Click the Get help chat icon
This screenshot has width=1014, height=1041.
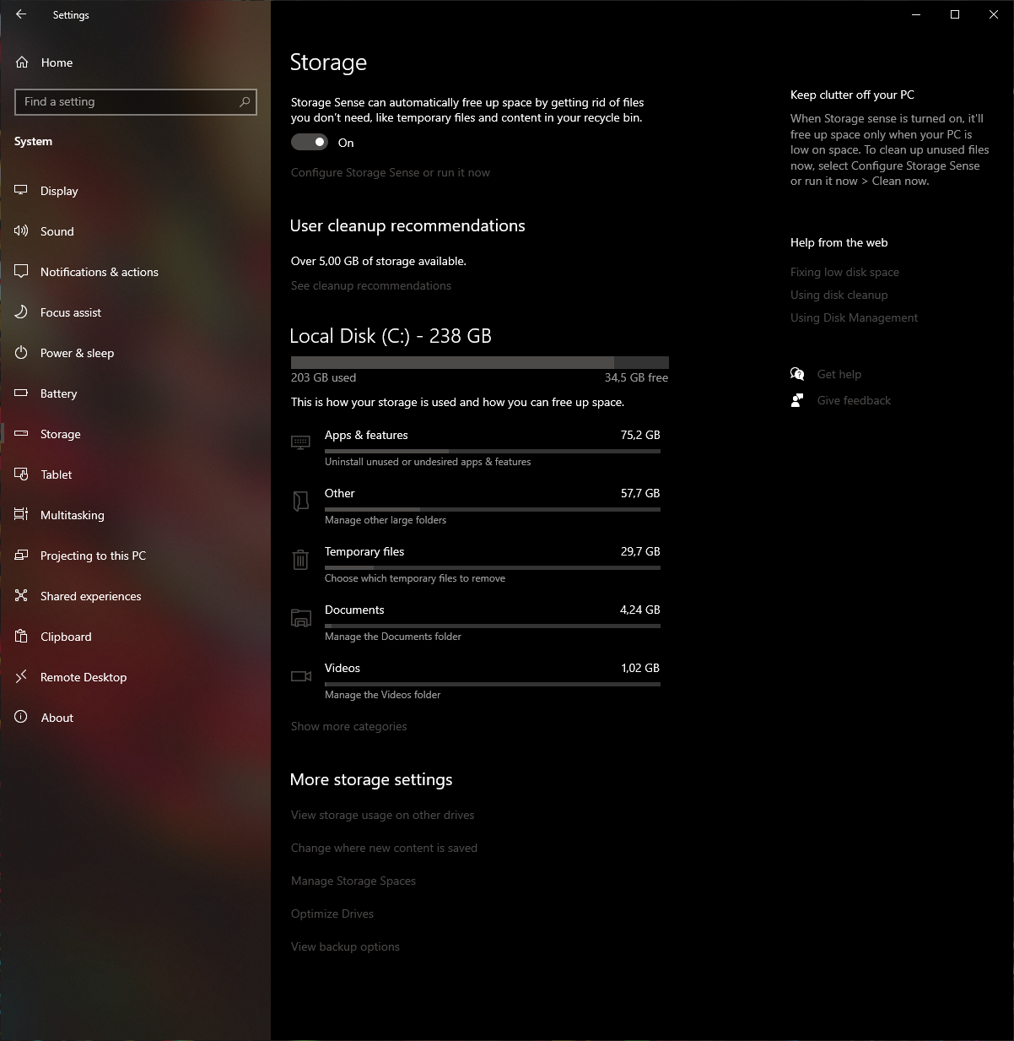tap(797, 374)
